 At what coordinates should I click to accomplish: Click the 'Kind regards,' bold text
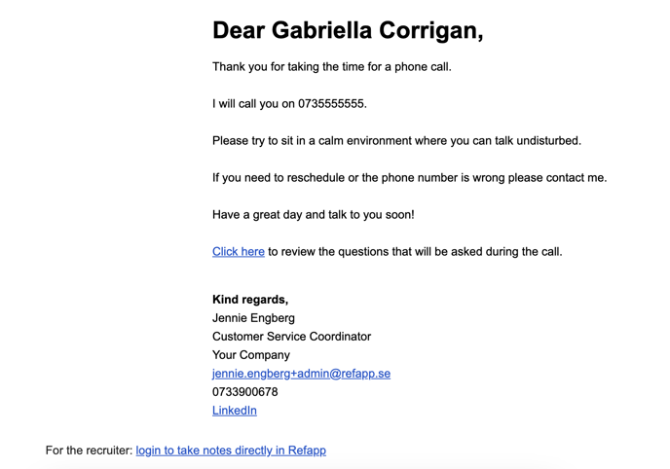250,300
